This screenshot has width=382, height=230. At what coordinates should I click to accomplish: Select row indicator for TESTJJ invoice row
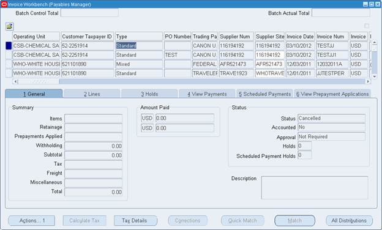pos(9,46)
